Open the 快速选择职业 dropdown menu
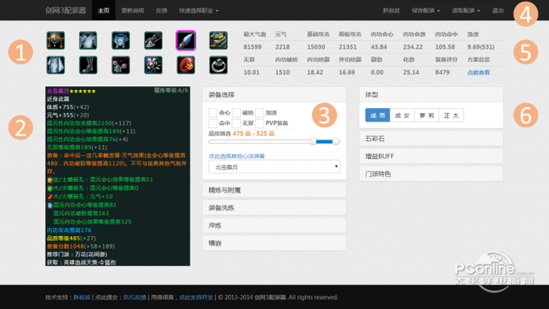 (x=198, y=10)
